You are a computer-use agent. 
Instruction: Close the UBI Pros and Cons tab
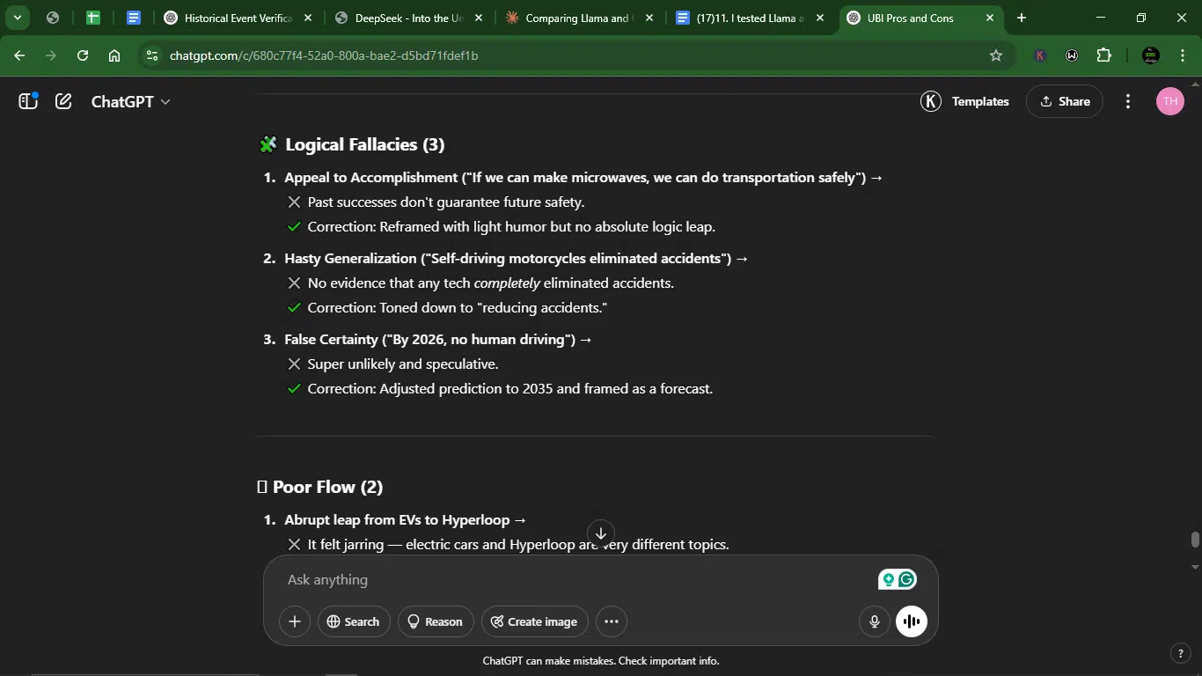[x=990, y=18]
